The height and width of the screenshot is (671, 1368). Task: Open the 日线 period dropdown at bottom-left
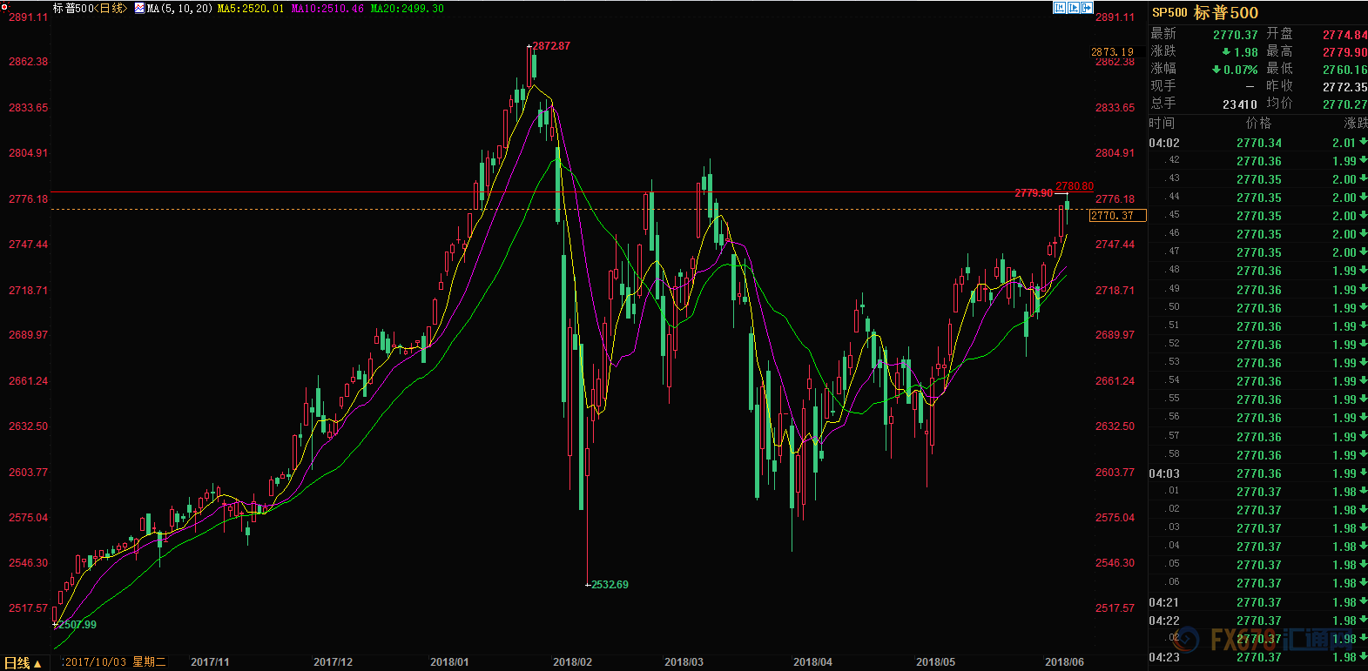click(x=23, y=663)
